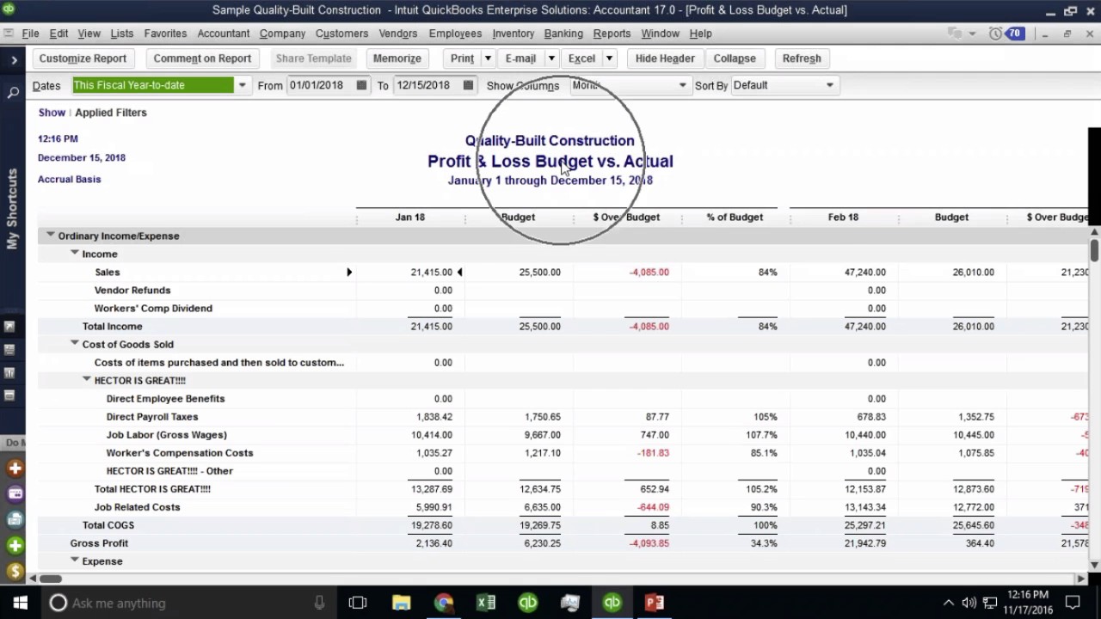1101x619 pixels.
Task: Click the Refresh button
Action: [802, 58]
